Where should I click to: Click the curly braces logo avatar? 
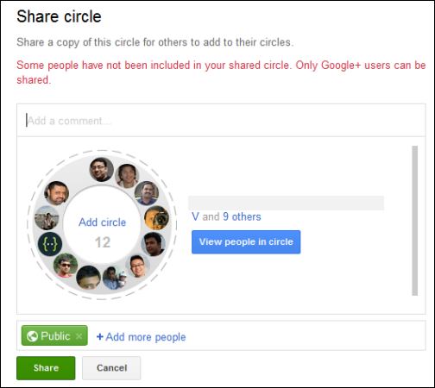50,244
